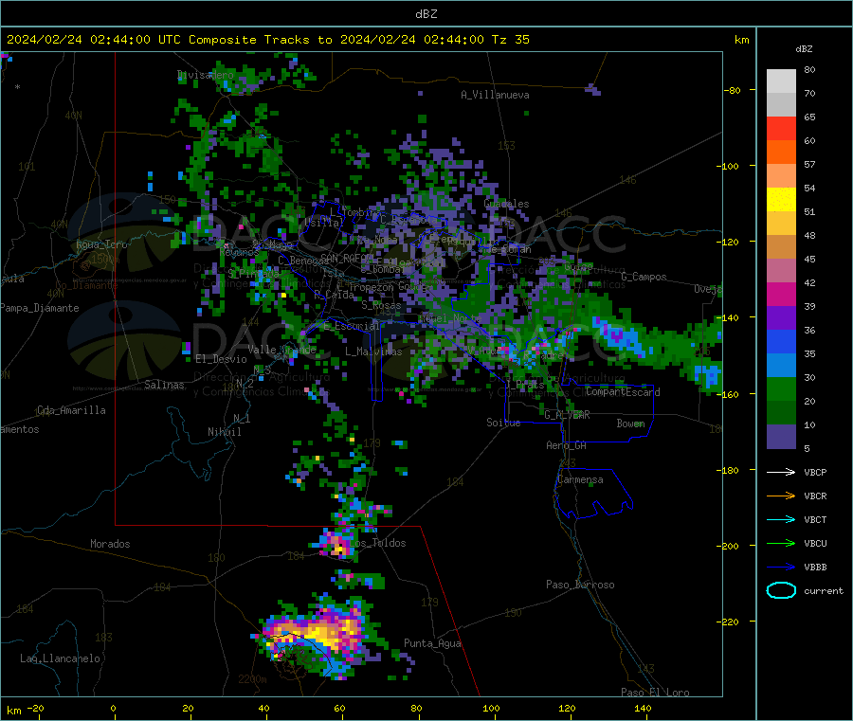
Task: Click the S_Rosas map label
Action: click(x=381, y=305)
